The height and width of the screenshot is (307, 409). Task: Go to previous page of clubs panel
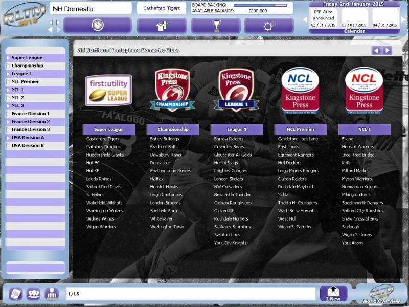(x=376, y=50)
